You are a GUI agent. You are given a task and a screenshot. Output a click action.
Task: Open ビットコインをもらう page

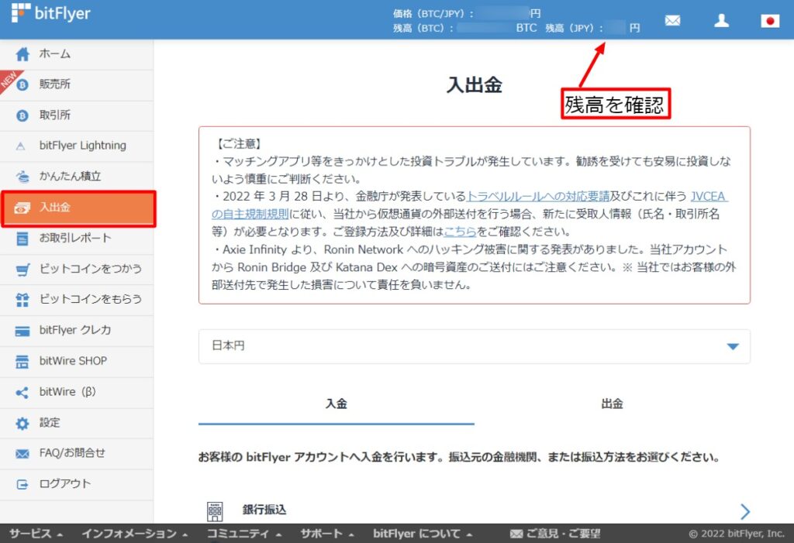77,300
